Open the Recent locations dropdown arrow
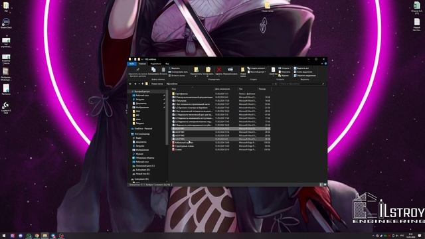 click(x=139, y=84)
